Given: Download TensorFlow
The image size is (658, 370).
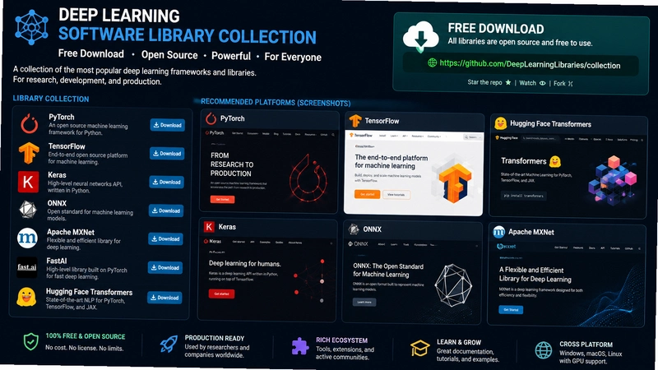Looking at the screenshot, I should (167, 154).
